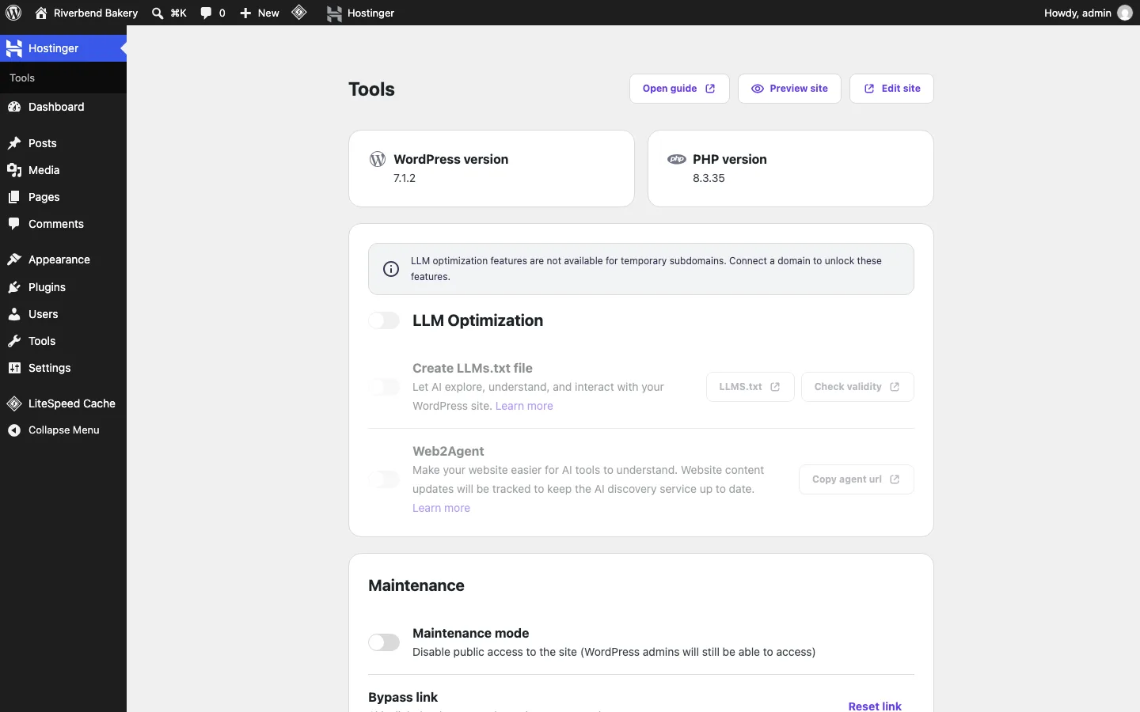Open the LiteSpeed diamond icon in admin bar
The height and width of the screenshot is (712, 1140).
299,13
